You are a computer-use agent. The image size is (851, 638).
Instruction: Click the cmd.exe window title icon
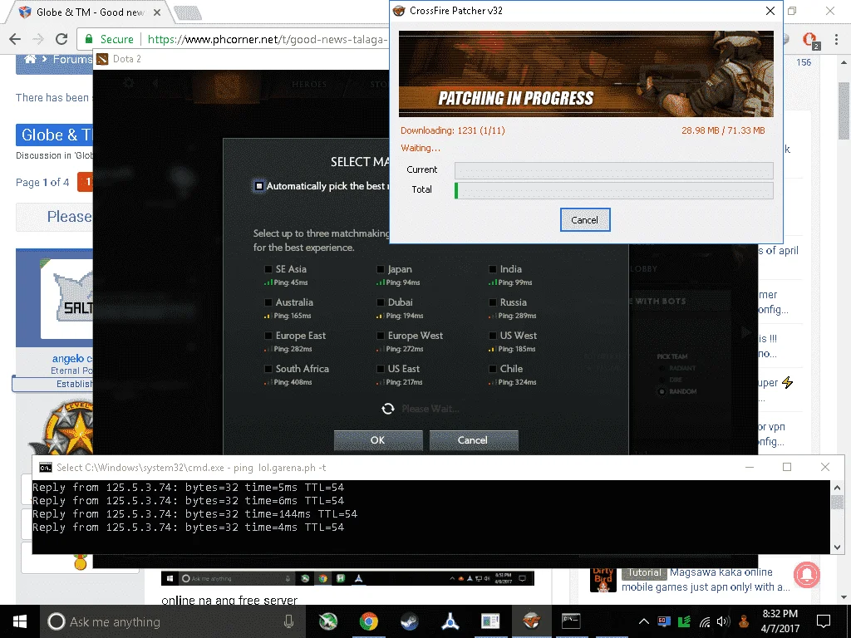46,468
